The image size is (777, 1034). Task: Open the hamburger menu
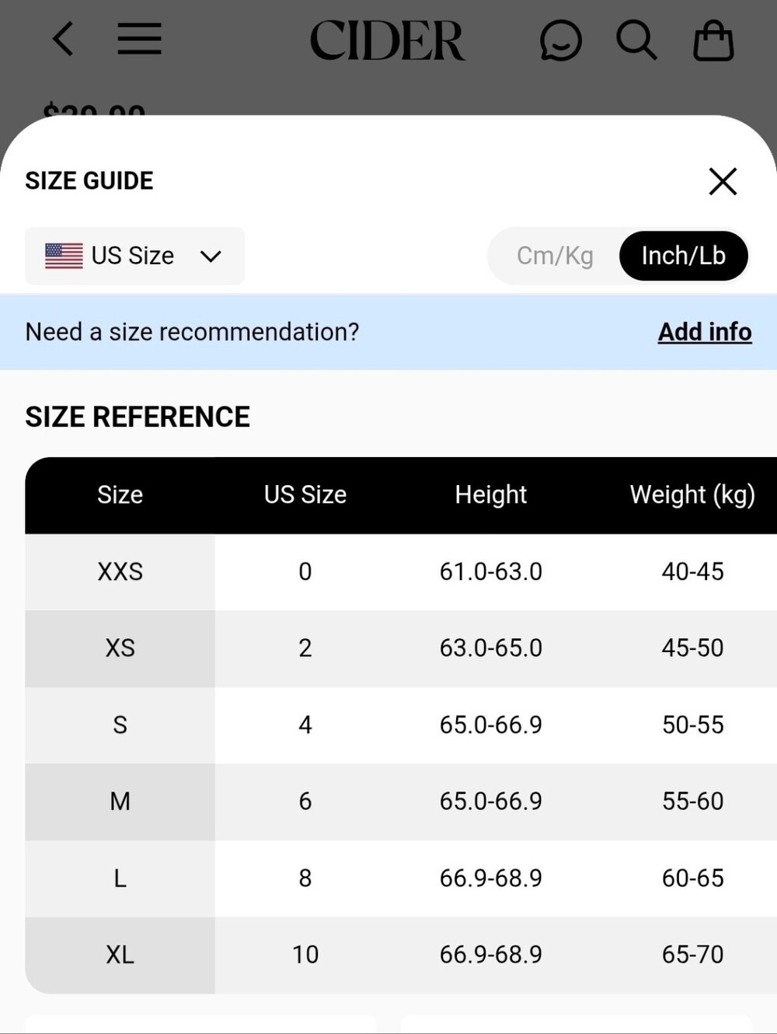click(140, 39)
